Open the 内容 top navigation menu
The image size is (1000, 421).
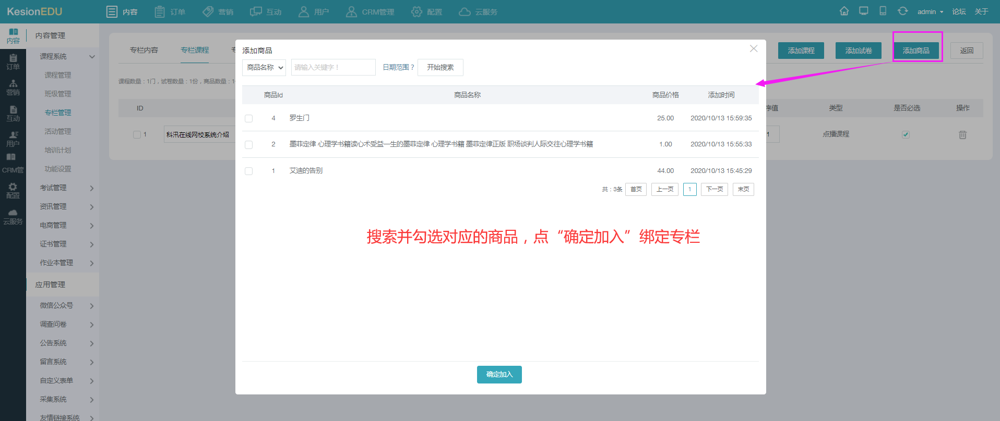(x=122, y=11)
